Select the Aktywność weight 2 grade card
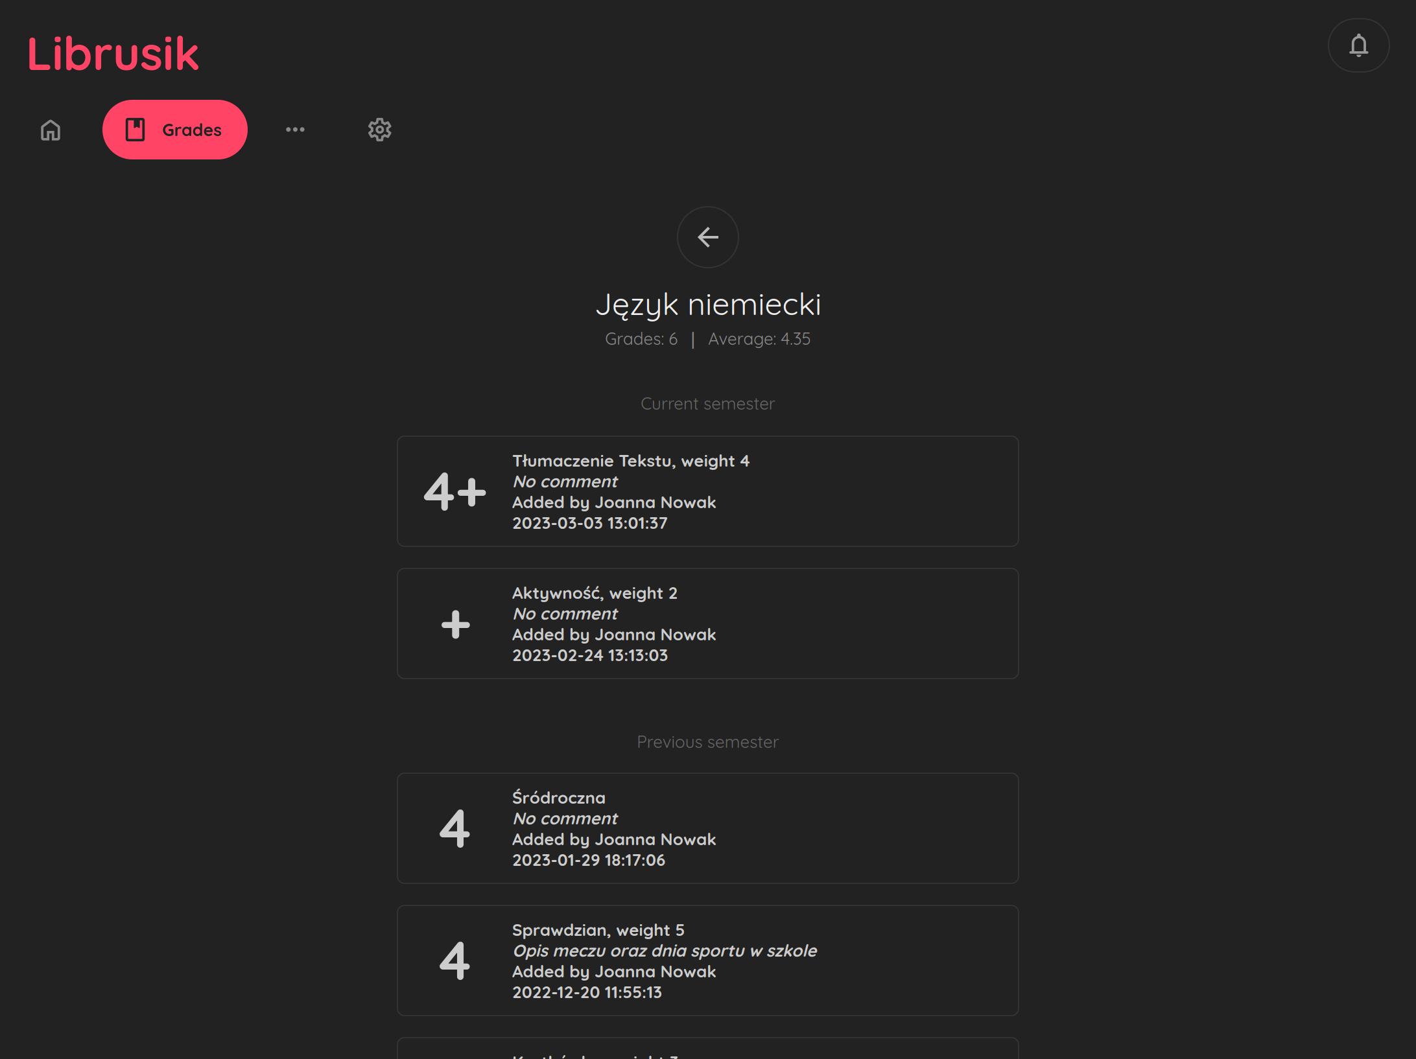The height and width of the screenshot is (1059, 1416). pos(707,623)
